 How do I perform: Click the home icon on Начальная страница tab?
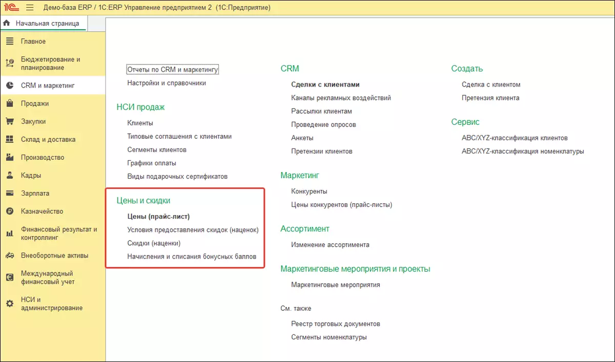pos(7,23)
